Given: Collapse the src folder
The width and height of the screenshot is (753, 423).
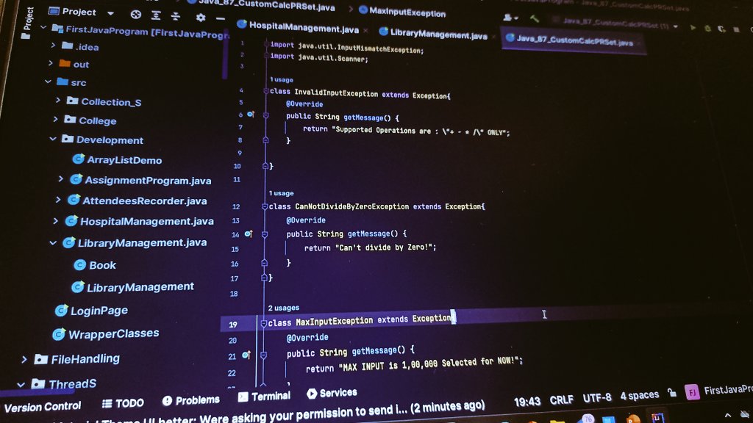Looking at the screenshot, I should (48, 81).
